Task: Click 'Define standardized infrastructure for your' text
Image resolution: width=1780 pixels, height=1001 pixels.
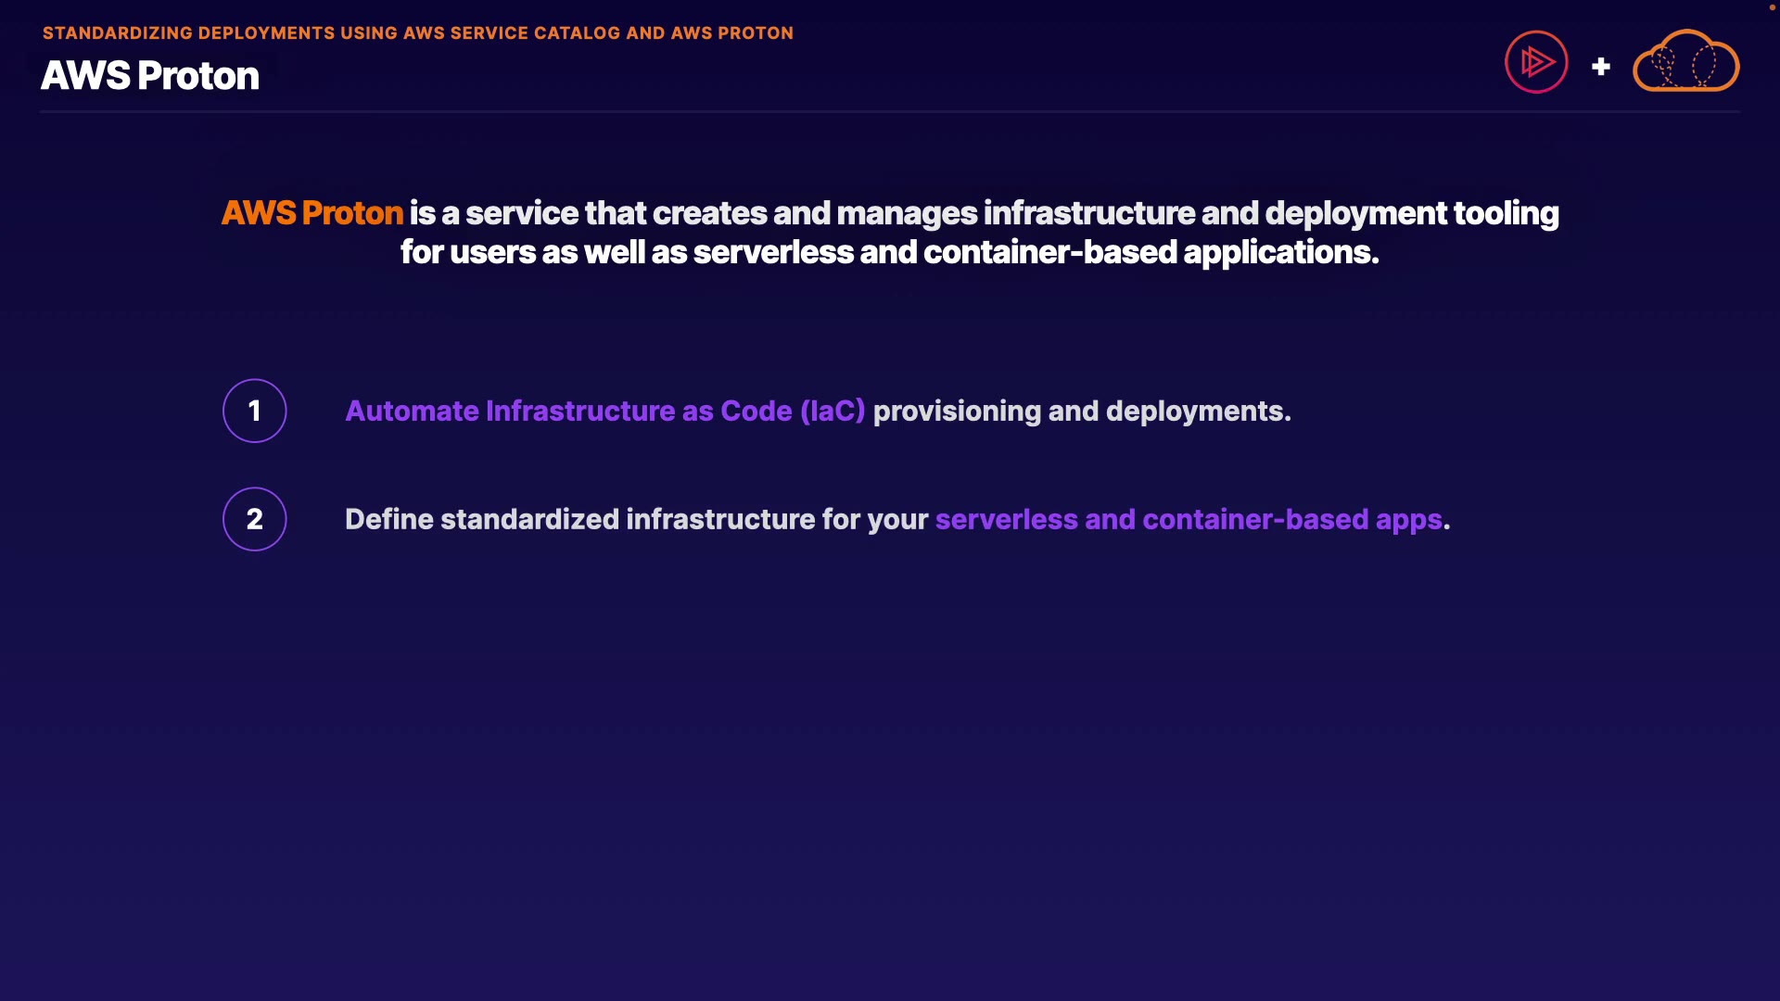Action: click(636, 519)
